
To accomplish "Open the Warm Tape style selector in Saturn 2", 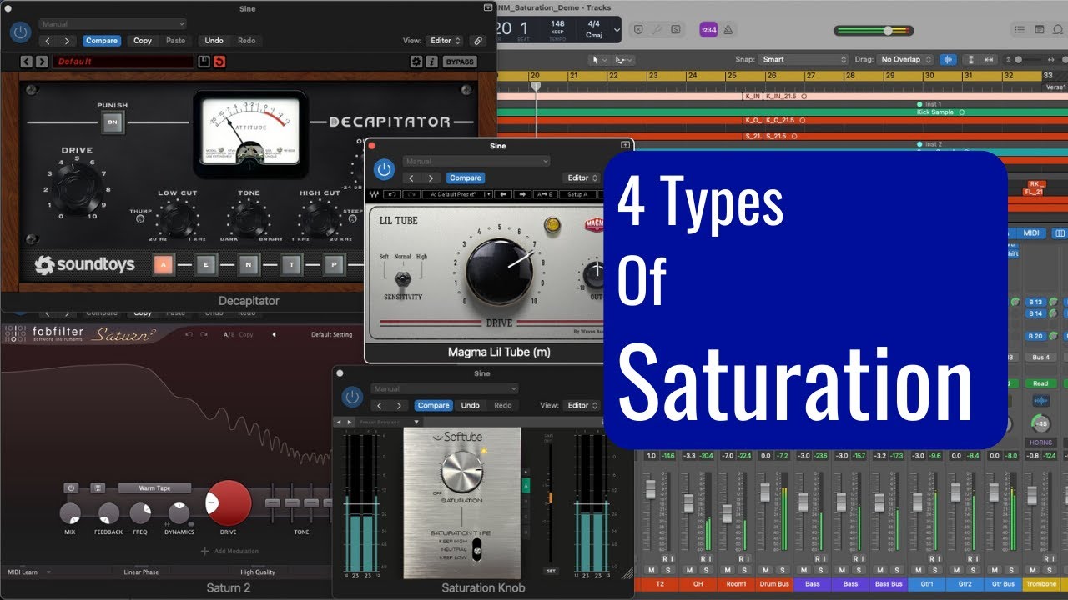I will 155,487.
